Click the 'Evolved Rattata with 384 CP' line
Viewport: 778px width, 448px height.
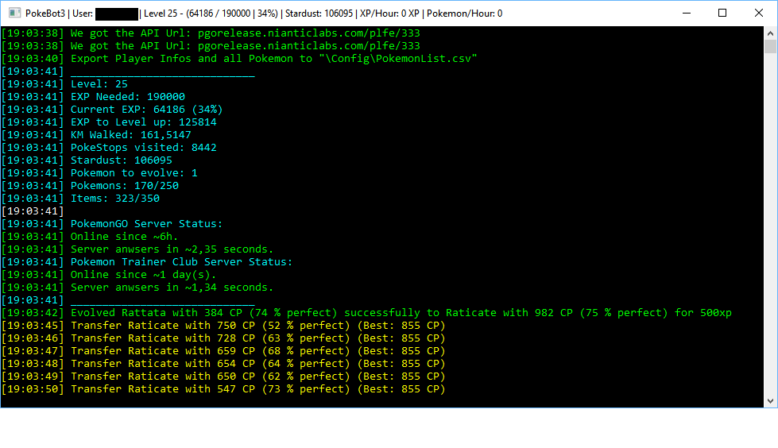(x=366, y=312)
